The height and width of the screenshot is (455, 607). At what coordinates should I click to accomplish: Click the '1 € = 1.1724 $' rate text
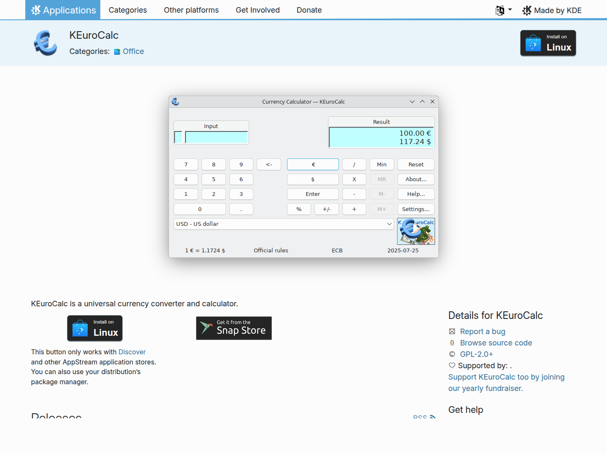coord(205,251)
